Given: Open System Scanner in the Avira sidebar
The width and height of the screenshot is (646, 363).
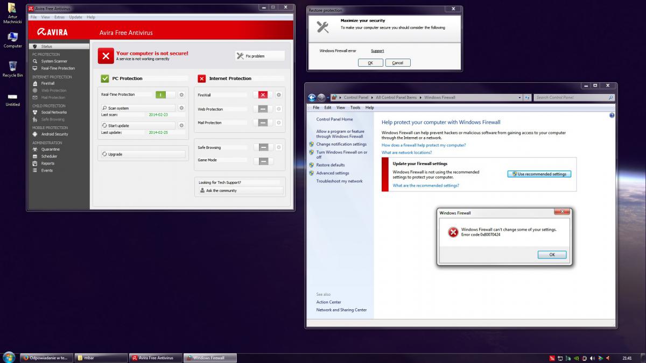Looking at the screenshot, I should pyautogui.click(x=54, y=61).
